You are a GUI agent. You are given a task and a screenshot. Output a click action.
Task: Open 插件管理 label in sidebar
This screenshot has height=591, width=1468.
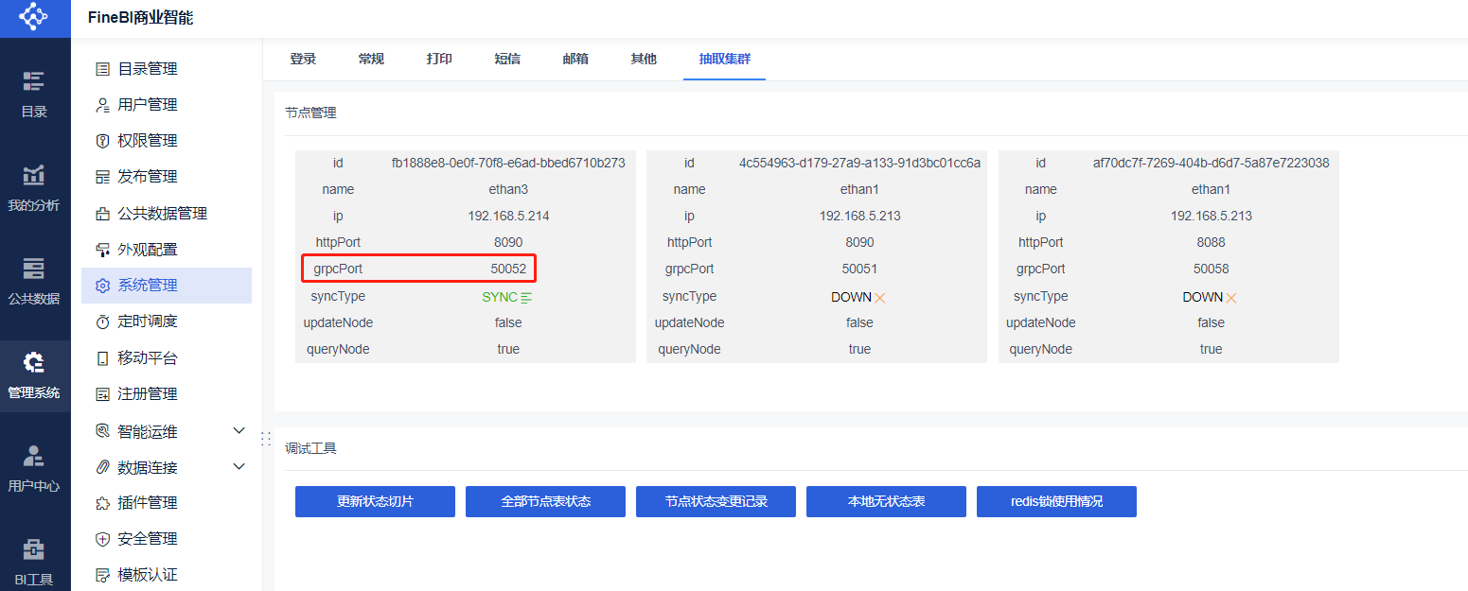[148, 503]
